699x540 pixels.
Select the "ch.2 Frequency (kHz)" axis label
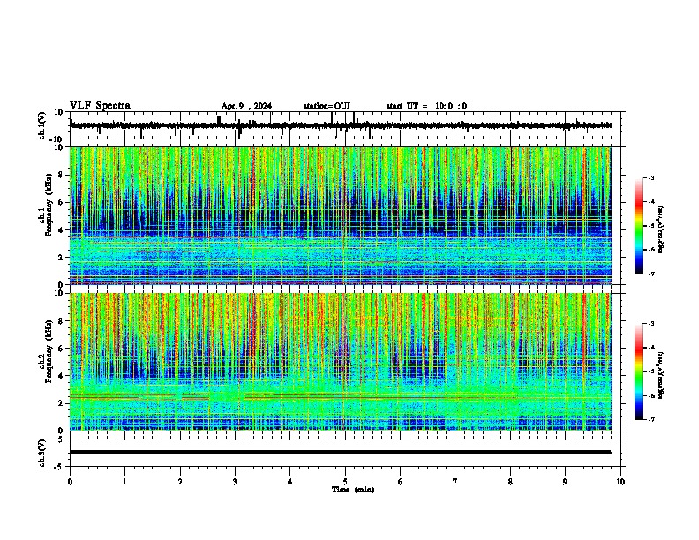tap(46, 350)
